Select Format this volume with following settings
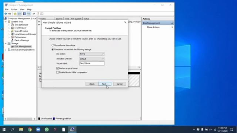 (x=53, y=50)
